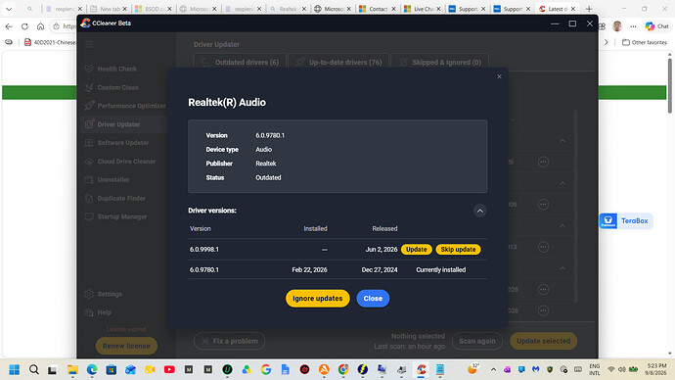Switch to Up-to-date drivers (76) tab
675x380 pixels.
[x=338, y=63]
